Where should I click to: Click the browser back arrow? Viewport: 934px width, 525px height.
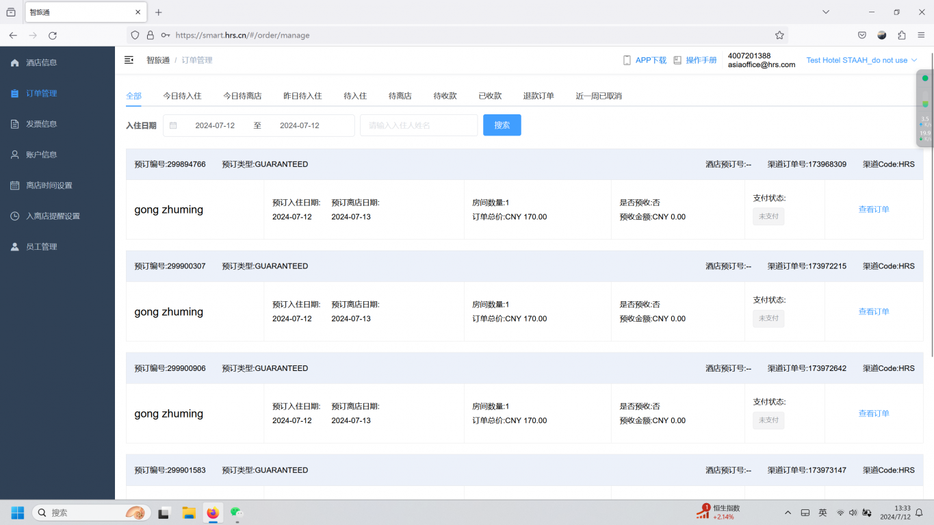(x=13, y=35)
